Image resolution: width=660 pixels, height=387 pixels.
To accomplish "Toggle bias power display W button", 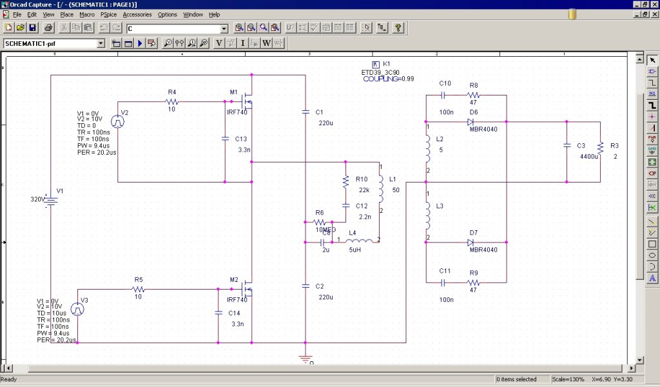I will [266, 43].
